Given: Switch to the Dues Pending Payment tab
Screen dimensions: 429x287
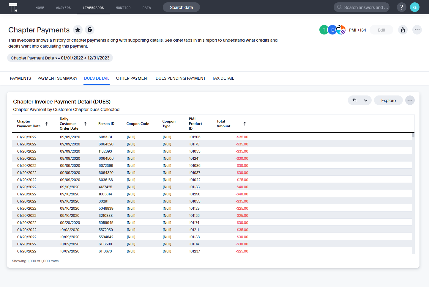Looking at the screenshot, I should click(x=181, y=78).
